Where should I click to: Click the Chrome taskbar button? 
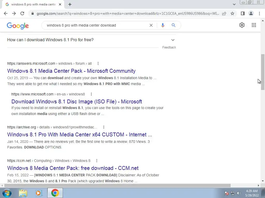[x=55, y=193]
